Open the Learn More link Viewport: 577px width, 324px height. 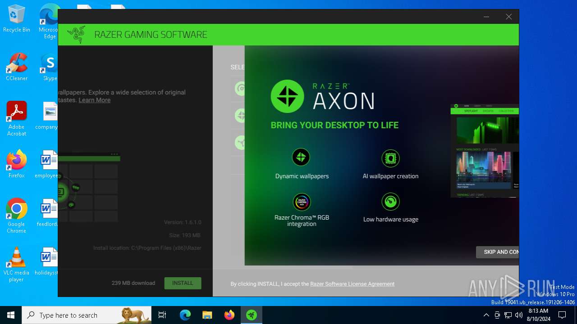coord(95,100)
